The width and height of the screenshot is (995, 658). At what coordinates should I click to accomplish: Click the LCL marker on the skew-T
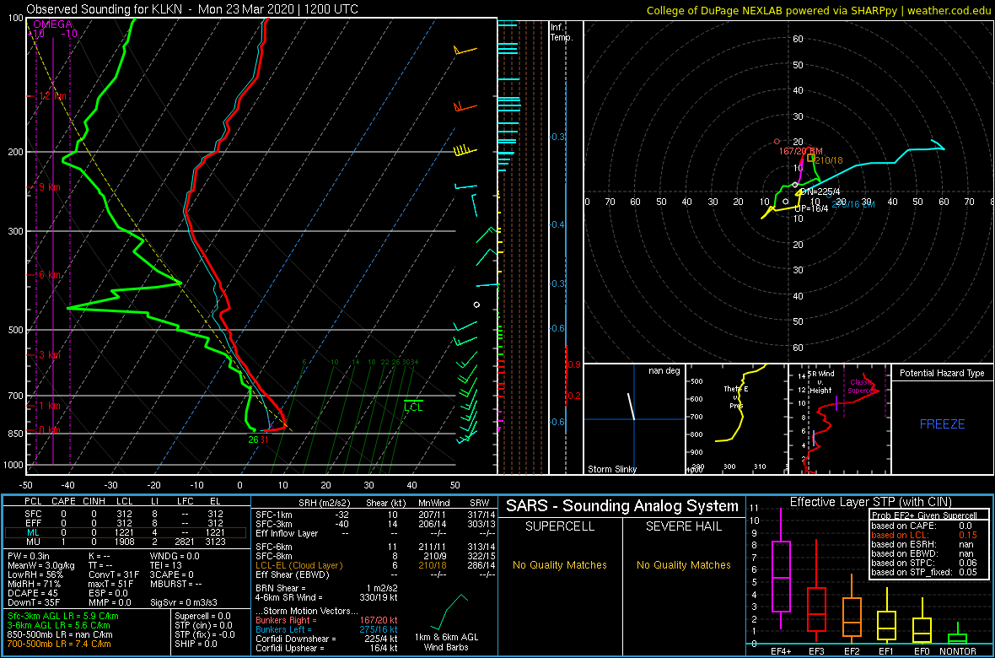pos(413,406)
